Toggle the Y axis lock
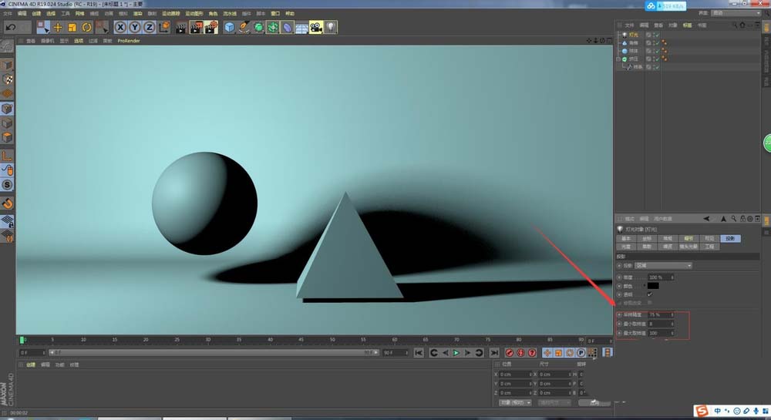771x420 pixels. coord(135,28)
